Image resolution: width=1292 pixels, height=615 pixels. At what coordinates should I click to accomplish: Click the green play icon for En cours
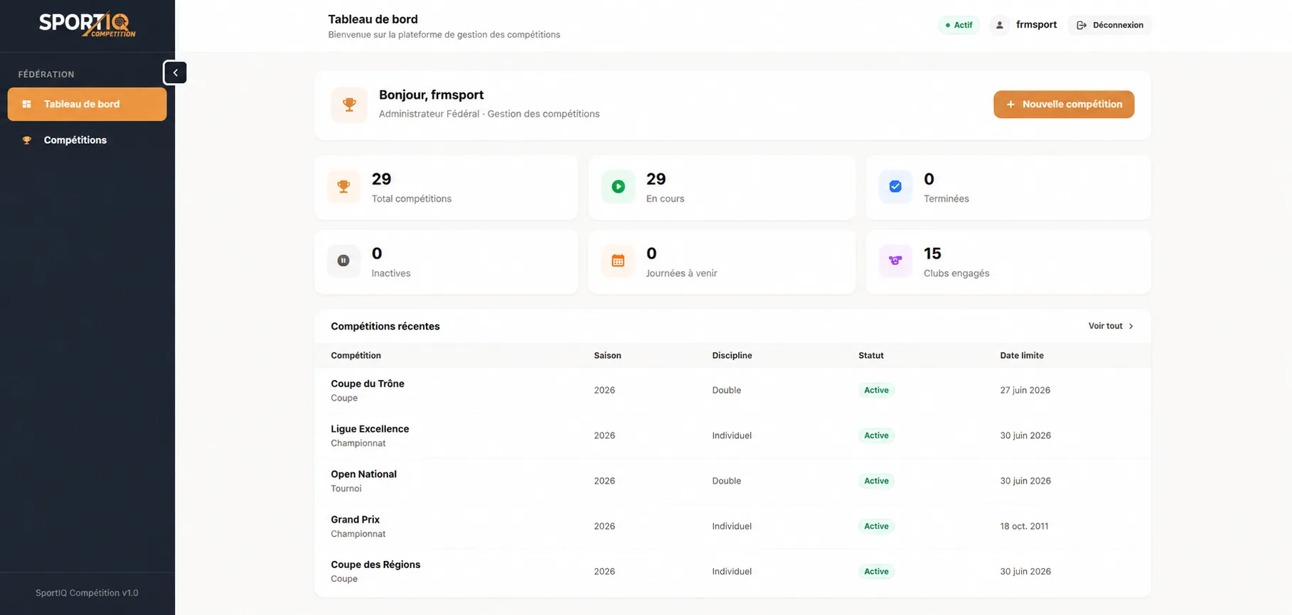coord(618,187)
